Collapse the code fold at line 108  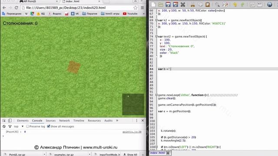pos(156,147)
